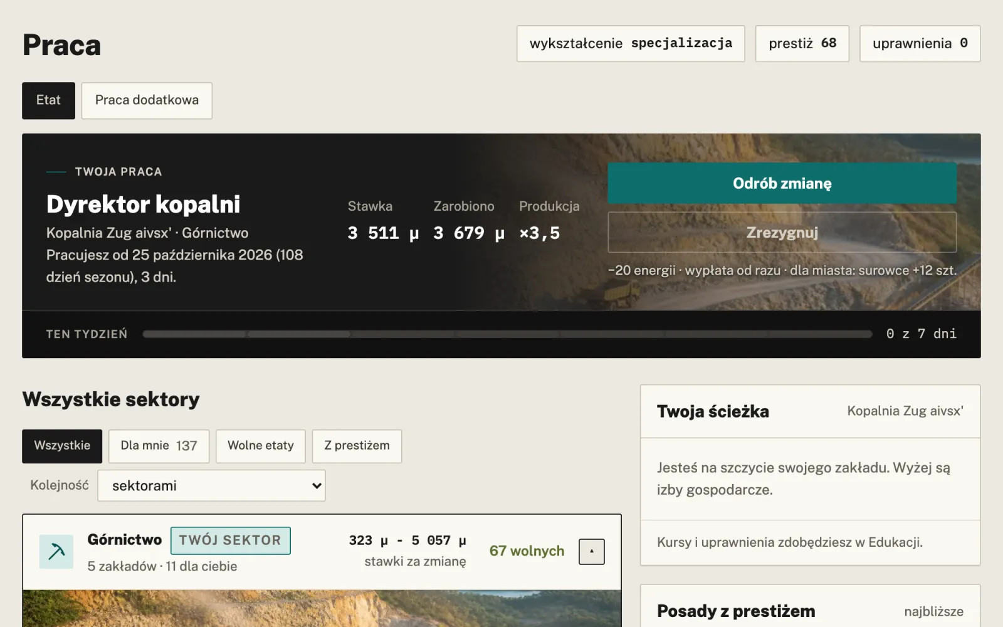Open the wykształcenie specjalizacja badge
The image size is (1003, 627).
tap(631, 43)
